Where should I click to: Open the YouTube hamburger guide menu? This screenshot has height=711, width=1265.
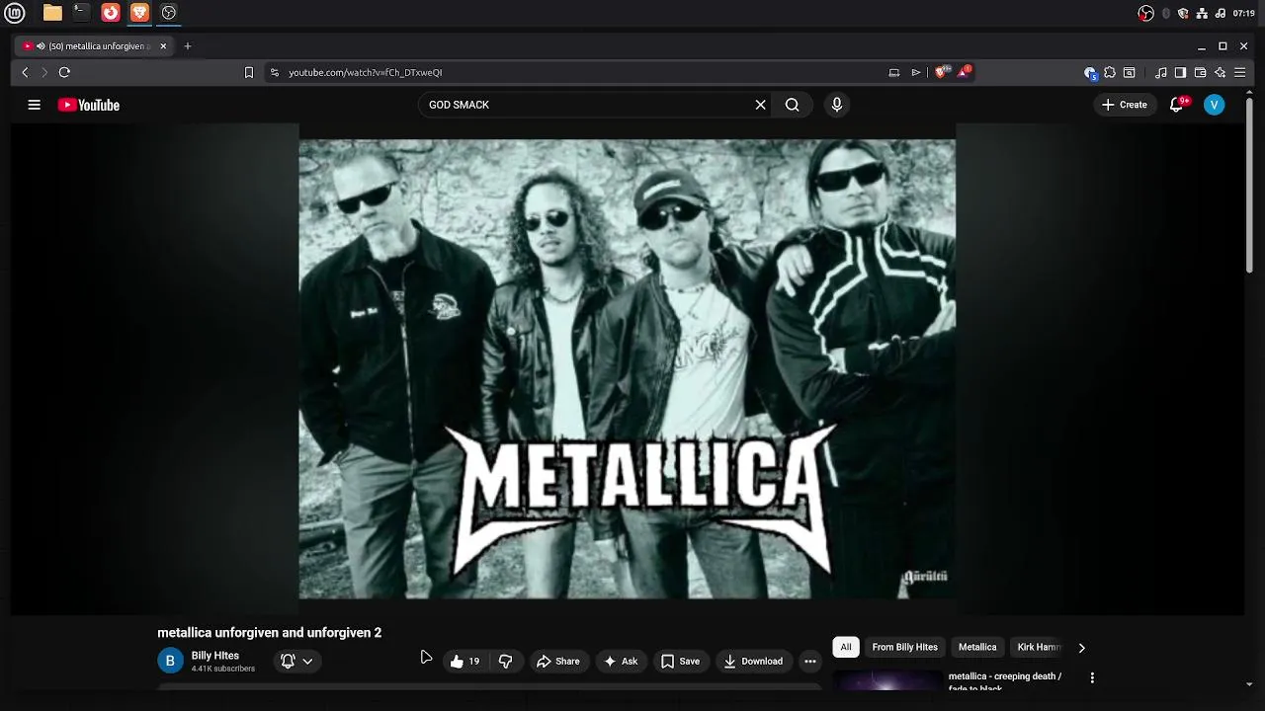coord(34,105)
